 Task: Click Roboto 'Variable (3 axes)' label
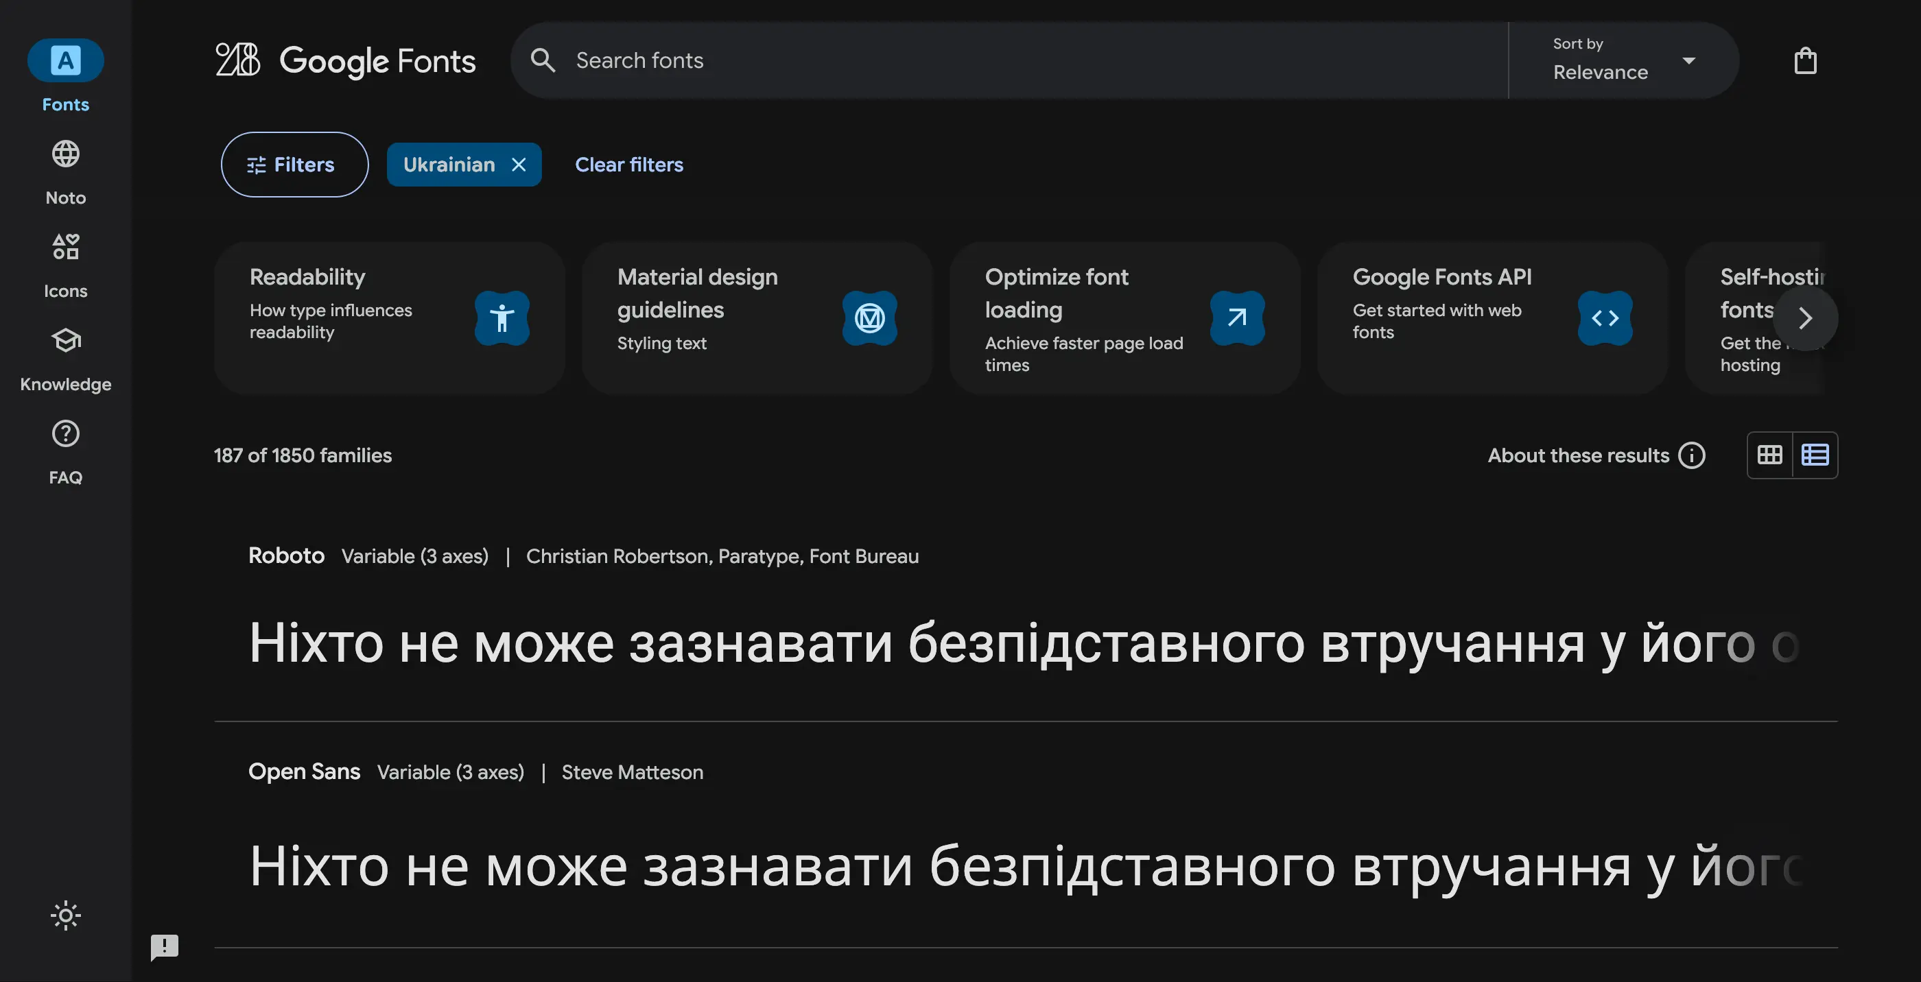pos(414,556)
